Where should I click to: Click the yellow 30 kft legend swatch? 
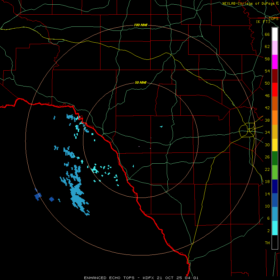(x=275, y=145)
